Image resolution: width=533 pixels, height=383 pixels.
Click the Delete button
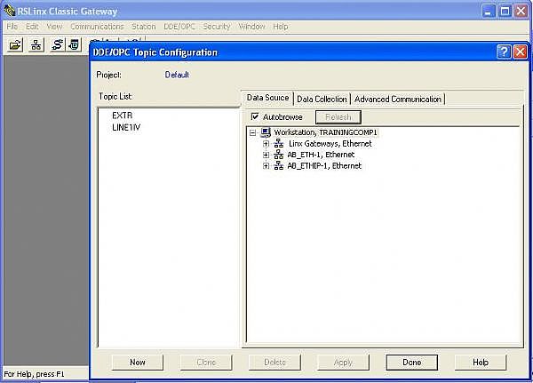tap(274, 363)
